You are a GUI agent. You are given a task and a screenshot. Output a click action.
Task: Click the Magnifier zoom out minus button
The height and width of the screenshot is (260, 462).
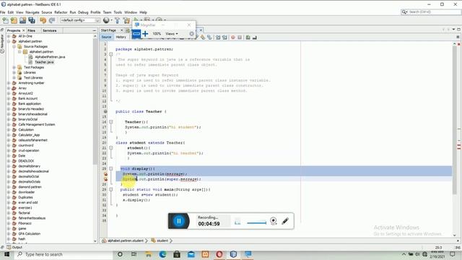click(x=136, y=34)
